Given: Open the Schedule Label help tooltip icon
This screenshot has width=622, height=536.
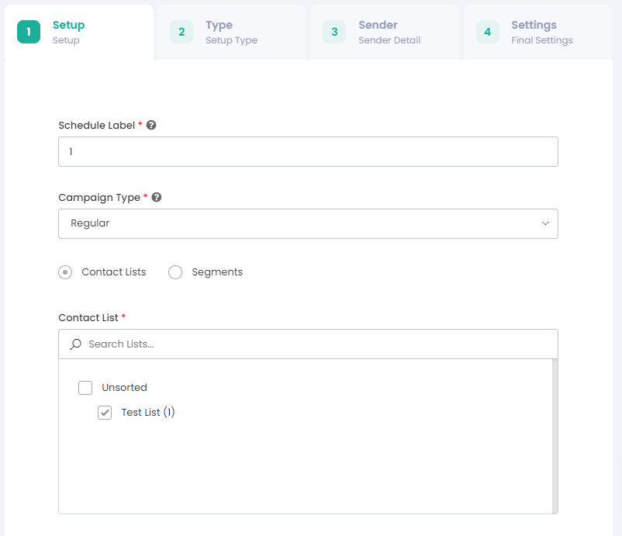Looking at the screenshot, I should pos(150,125).
